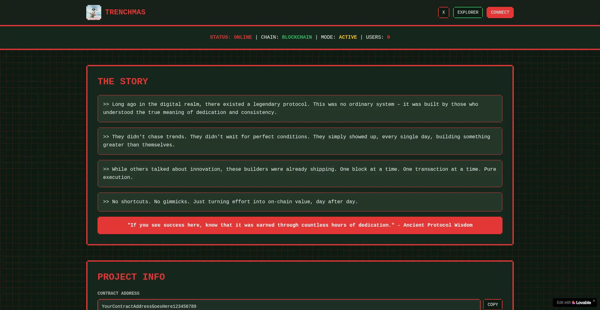Click the MODE: ACTIVE status label

(339, 37)
